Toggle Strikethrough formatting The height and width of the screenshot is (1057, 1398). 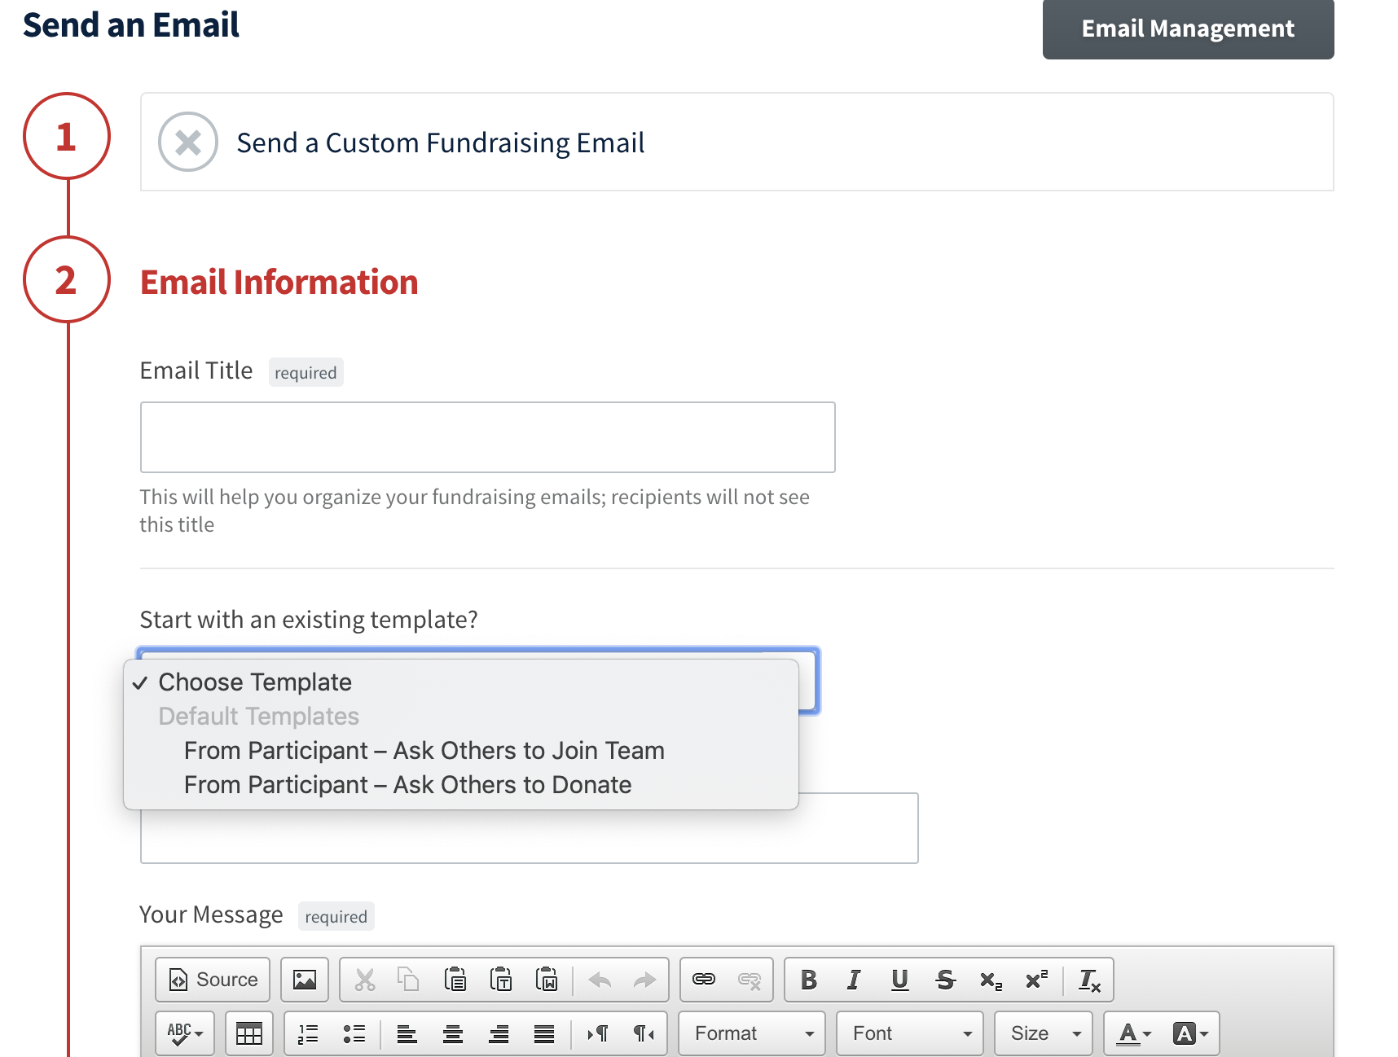(x=945, y=980)
